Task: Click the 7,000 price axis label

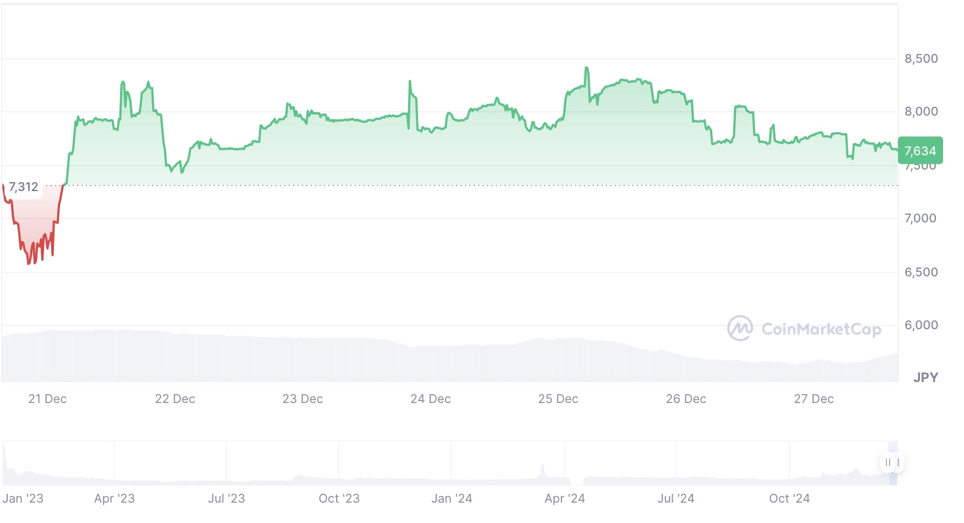Action: pos(920,218)
